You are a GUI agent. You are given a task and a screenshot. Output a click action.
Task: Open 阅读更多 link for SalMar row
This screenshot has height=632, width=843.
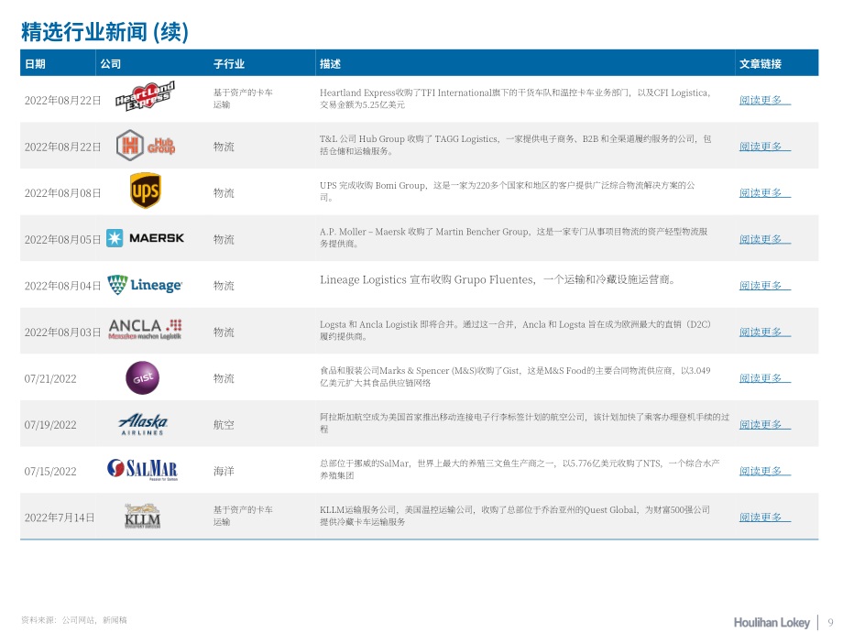pos(764,471)
